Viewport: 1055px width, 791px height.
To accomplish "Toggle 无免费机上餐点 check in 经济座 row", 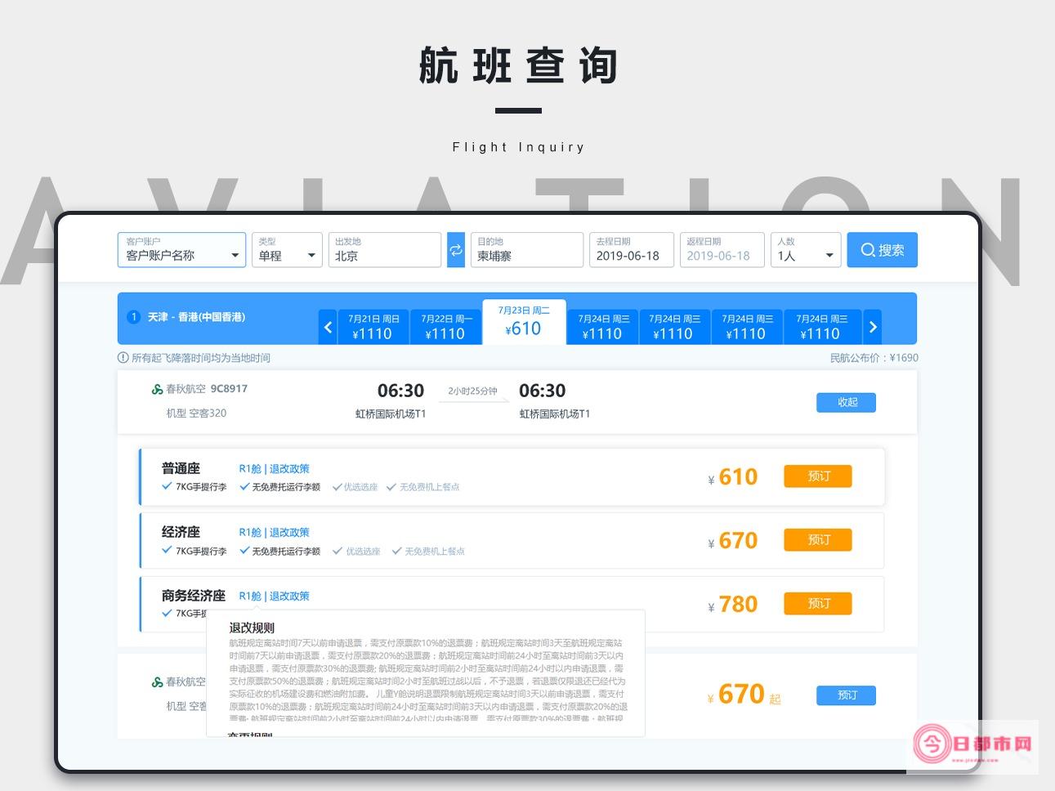I will pyautogui.click(x=396, y=551).
